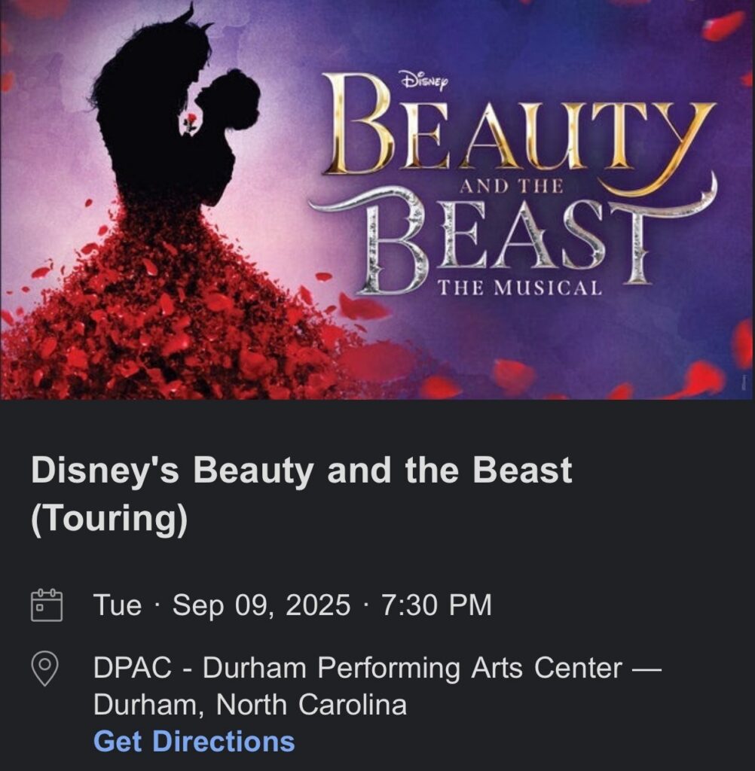Click the Tue weekday text
Viewport: 755px width, 771px height.
(x=118, y=605)
